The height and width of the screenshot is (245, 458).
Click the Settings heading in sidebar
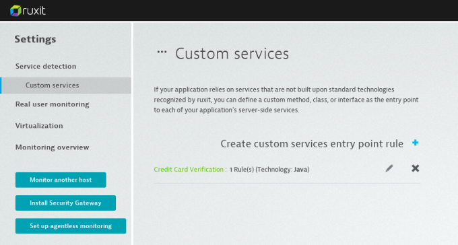coord(35,39)
